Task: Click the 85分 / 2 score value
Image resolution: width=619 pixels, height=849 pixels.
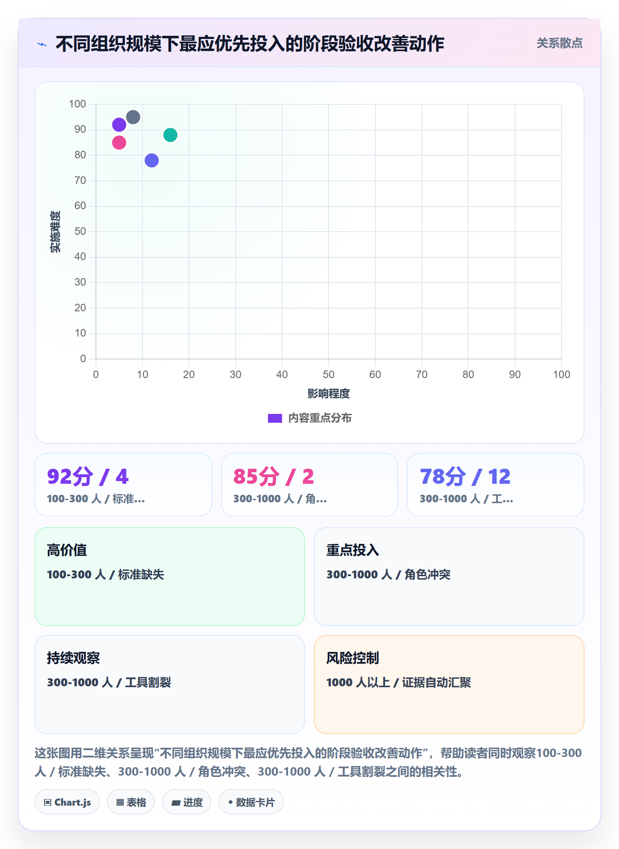Action: [x=274, y=476]
